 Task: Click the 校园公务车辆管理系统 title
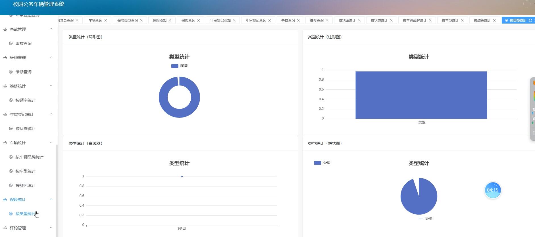click(39, 4)
